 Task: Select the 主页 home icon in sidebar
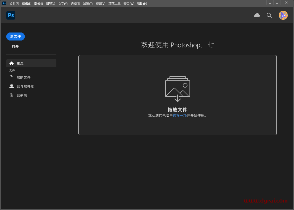point(12,63)
